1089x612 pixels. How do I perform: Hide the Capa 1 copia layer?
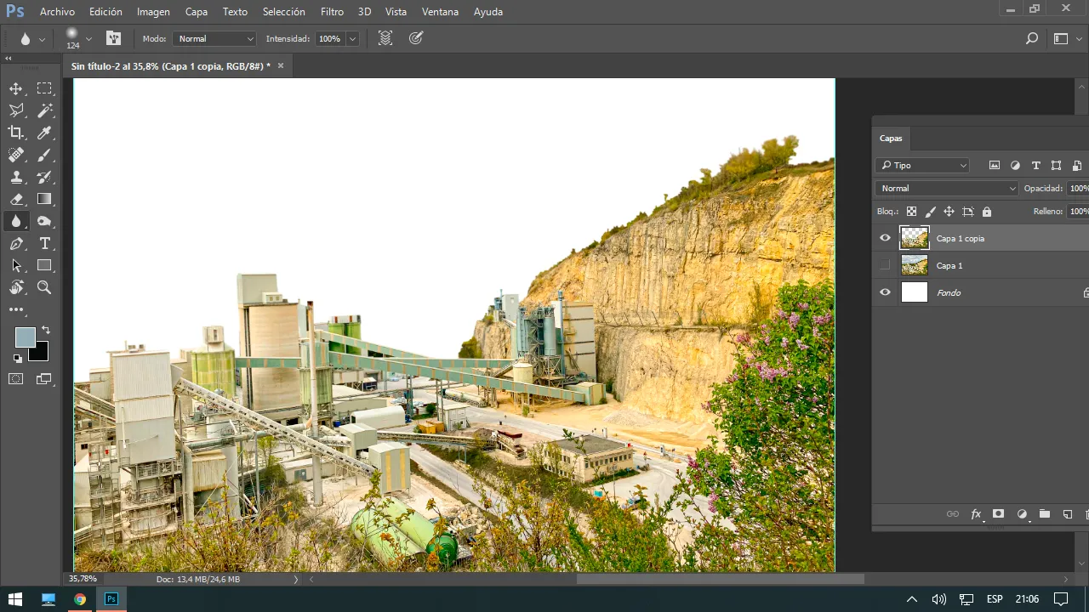click(x=885, y=238)
